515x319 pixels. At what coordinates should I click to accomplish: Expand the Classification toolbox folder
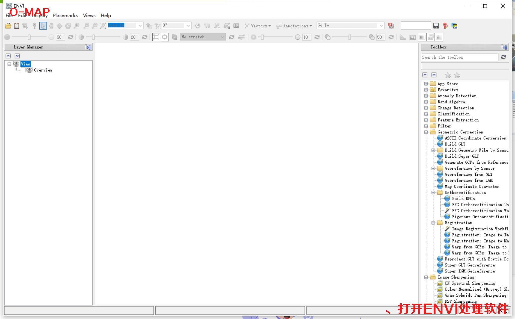click(x=426, y=114)
